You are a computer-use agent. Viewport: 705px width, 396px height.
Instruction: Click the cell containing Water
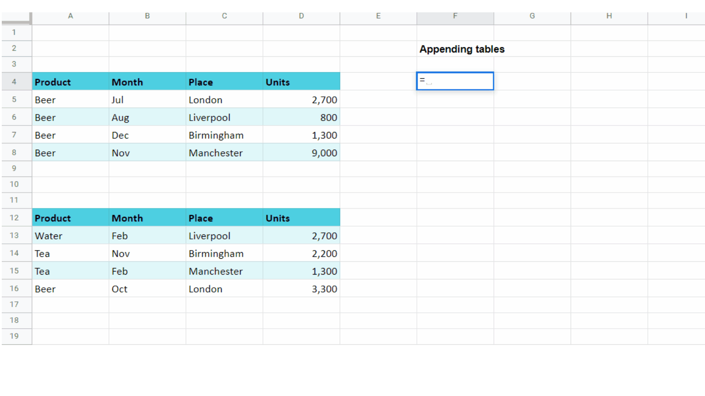click(x=70, y=236)
